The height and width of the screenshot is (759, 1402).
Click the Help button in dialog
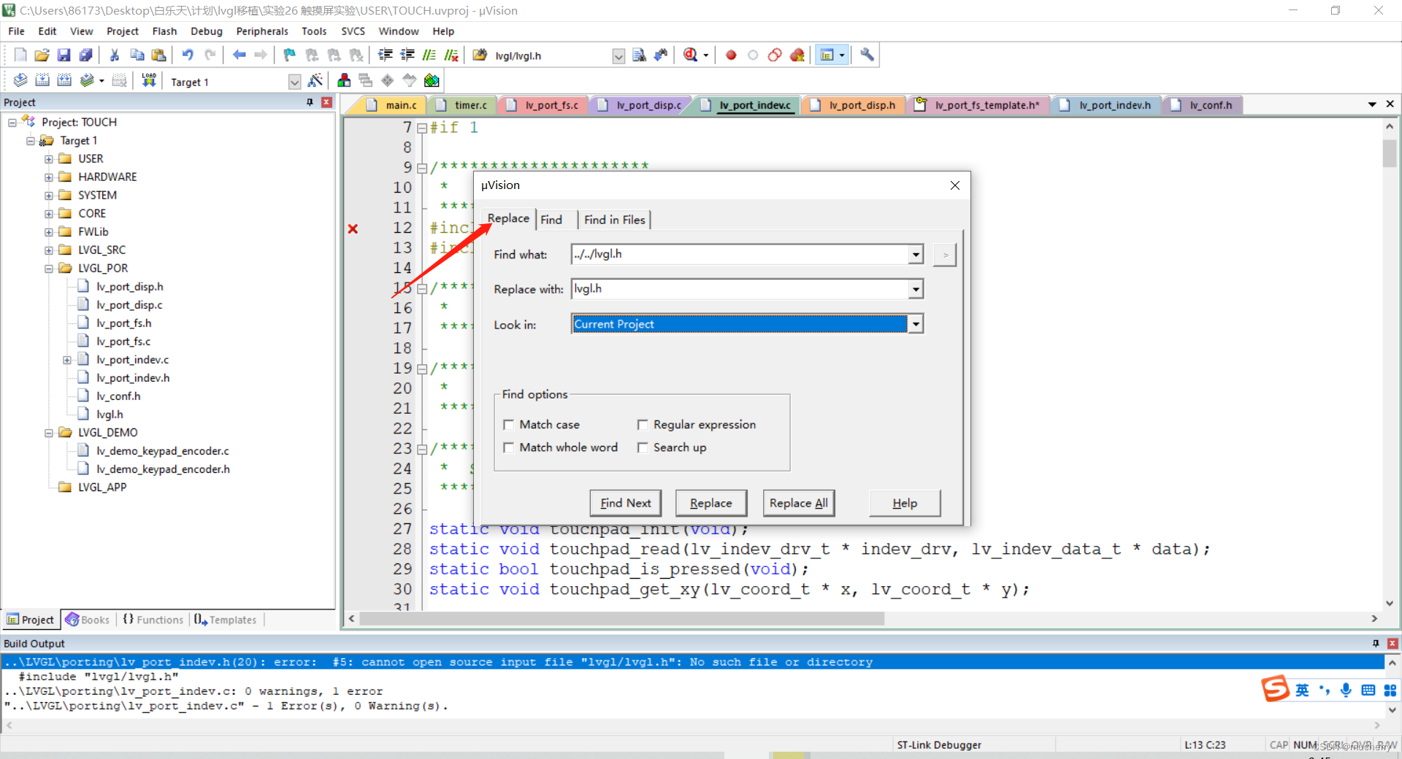tap(905, 503)
